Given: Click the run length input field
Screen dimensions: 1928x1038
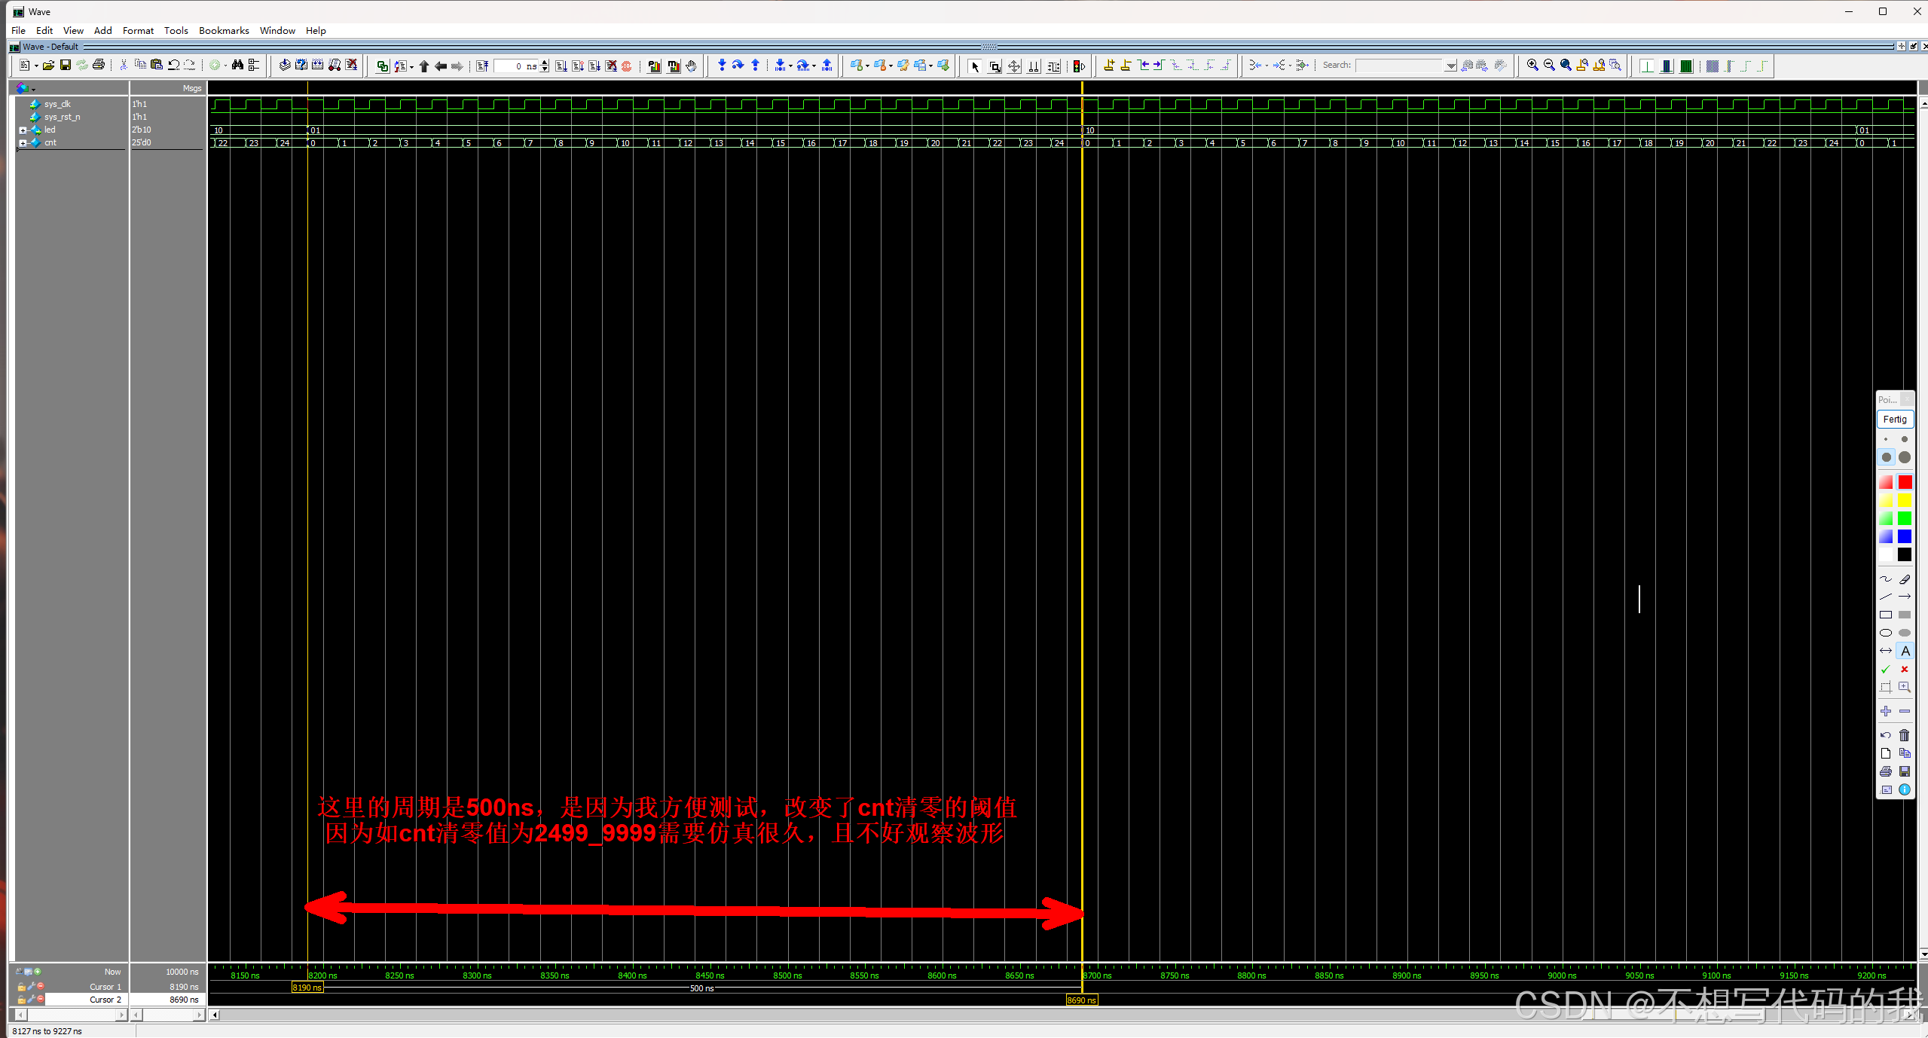Looking at the screenshot, I should coord(516,66).
